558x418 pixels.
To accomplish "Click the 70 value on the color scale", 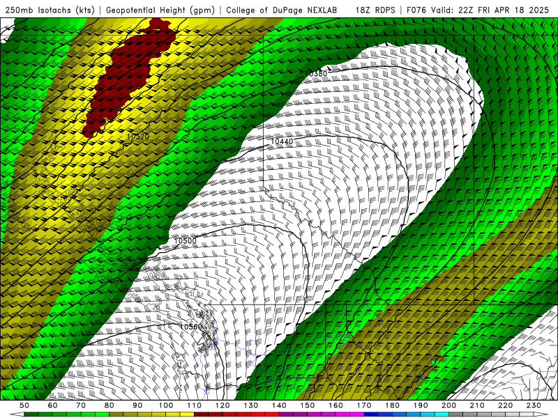I will click(81, 405).
